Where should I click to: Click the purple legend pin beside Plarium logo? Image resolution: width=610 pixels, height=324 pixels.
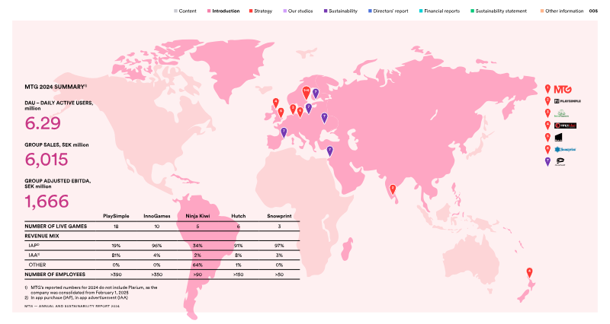coord(547,161)
